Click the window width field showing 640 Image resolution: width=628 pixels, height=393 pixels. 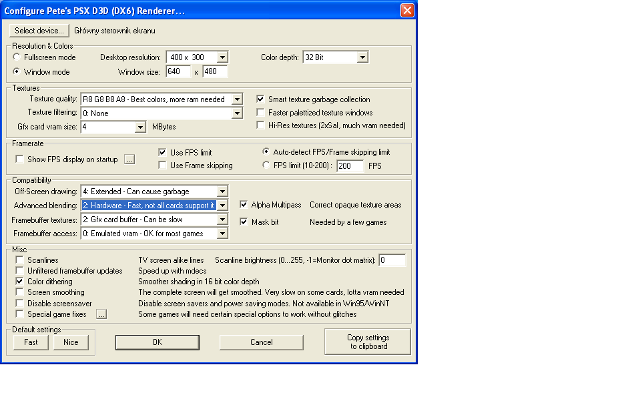[178, 71]
